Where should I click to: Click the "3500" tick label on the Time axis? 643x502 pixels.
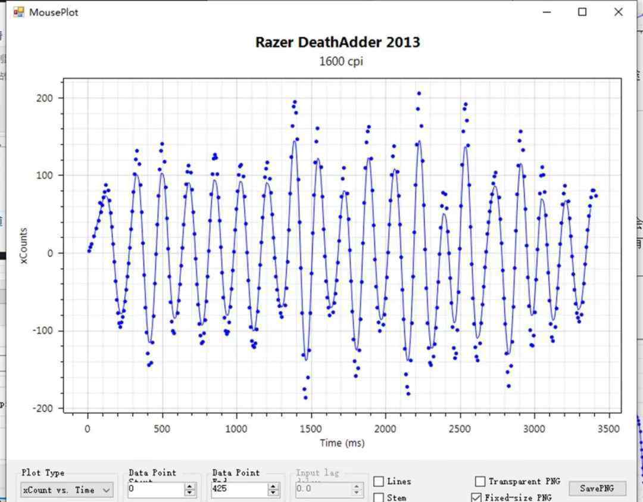[608, 429]
